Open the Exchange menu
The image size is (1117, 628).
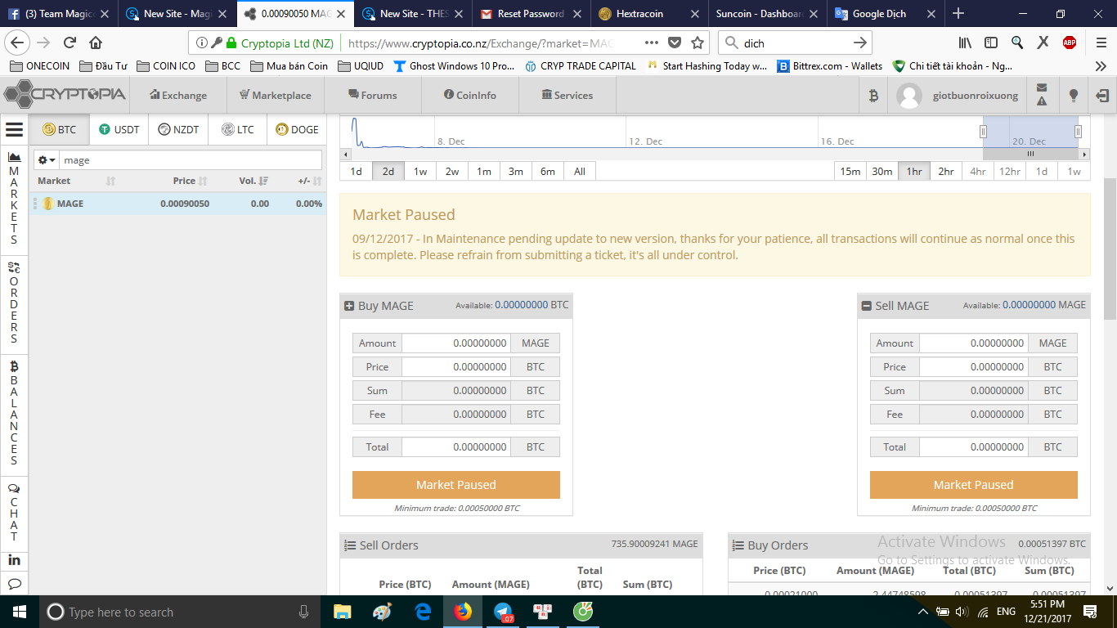[x=178, y=95]
